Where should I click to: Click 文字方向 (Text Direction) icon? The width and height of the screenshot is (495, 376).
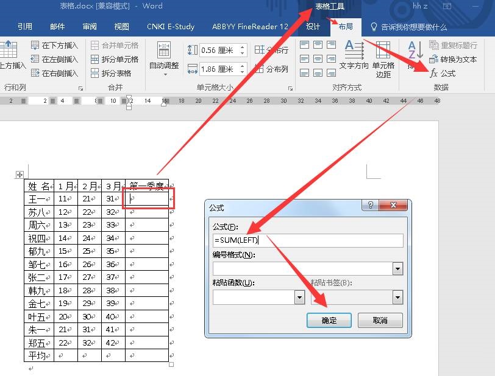(354, 54)
